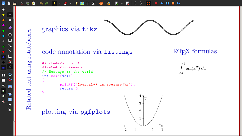Click the Save document icon
The height and width of the screenshot is (136, 242).
[3, 3]
